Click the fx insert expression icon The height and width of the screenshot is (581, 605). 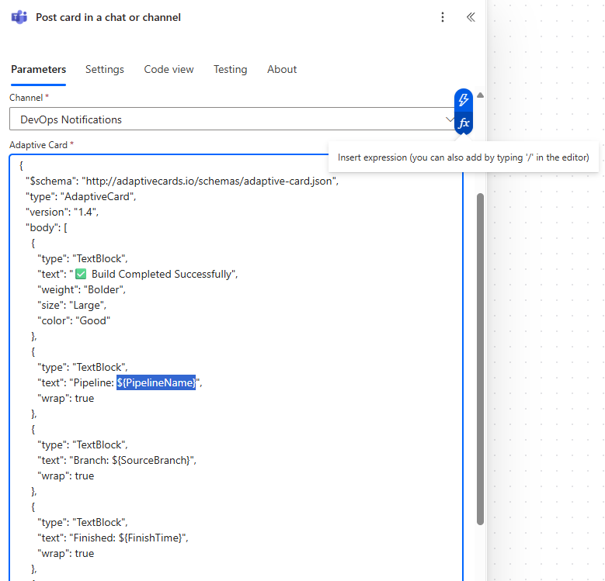[x=464, y=123]
